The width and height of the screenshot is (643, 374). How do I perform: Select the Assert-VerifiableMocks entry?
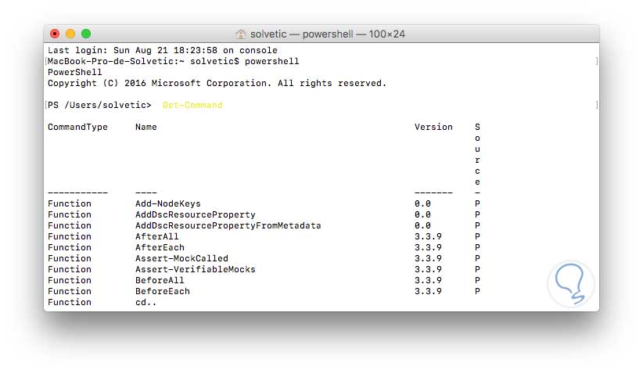[195, 269]
